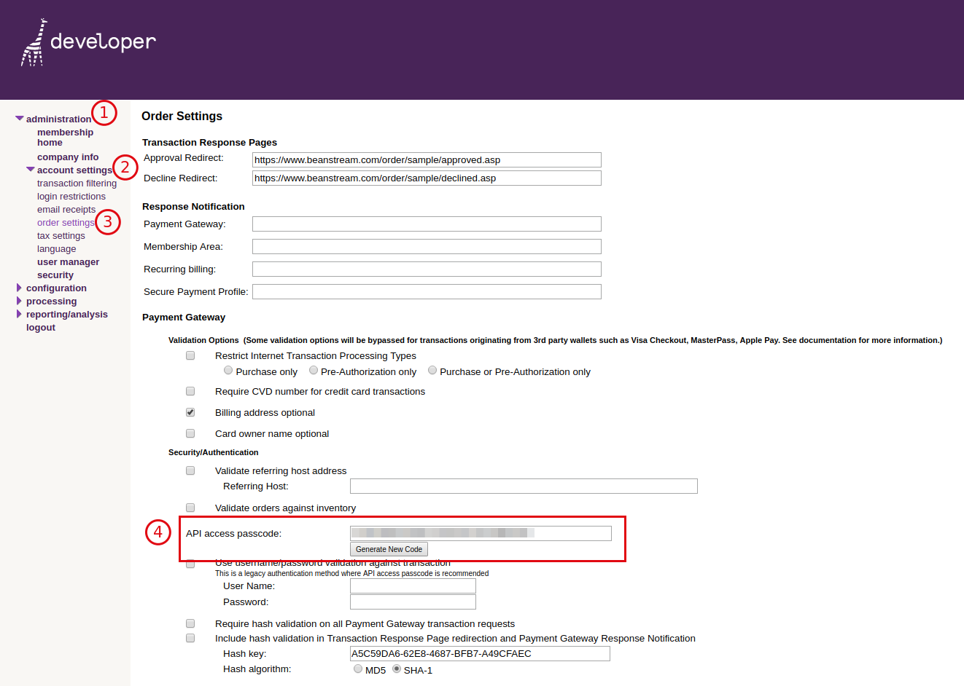The image size is (964, 686).
Task: Open security page in sidebar
Action: coord(55,275)
